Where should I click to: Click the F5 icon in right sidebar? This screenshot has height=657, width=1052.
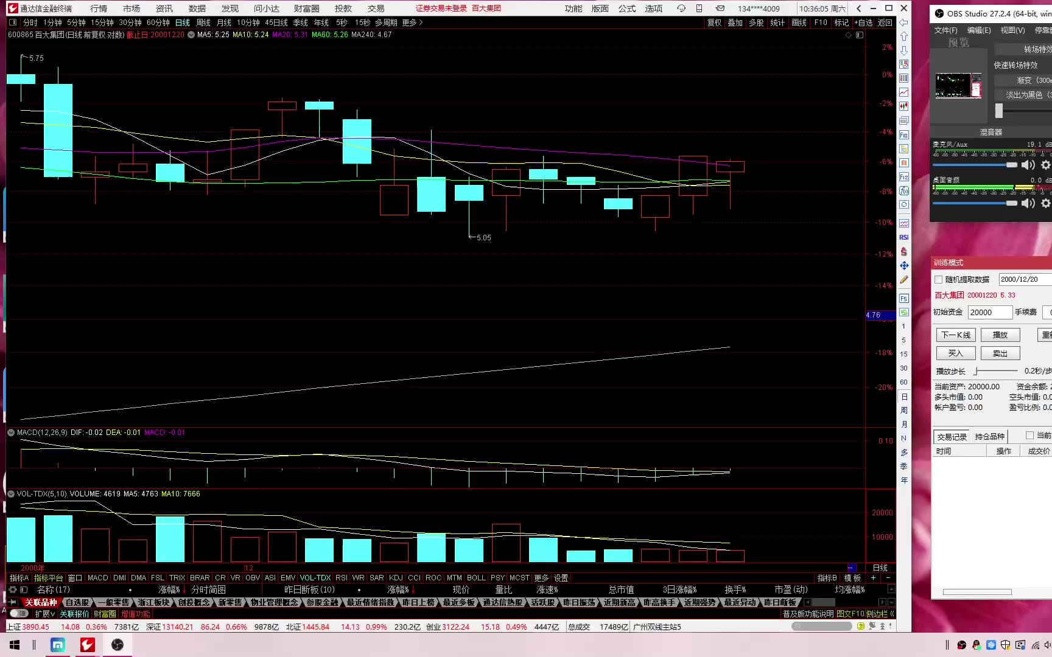(904, 298)
